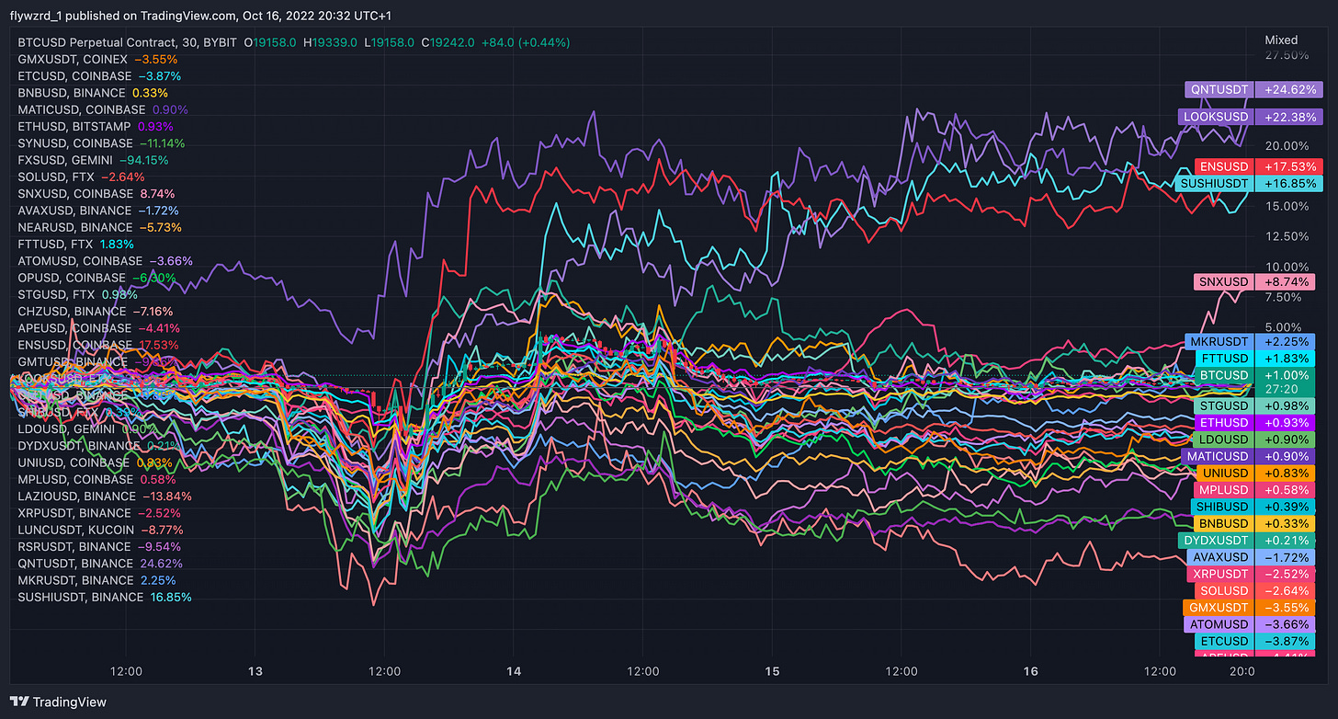Select the SNXUSD, COINBASE legend row

96,194
